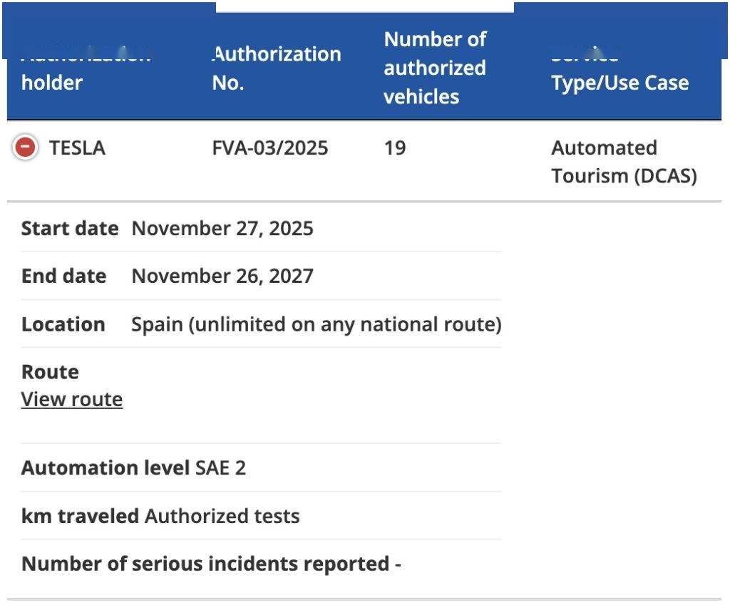Collapse the TESLA row with the red minus icon
The width and height of the screenshot is (730, 605).
point(25,148)
